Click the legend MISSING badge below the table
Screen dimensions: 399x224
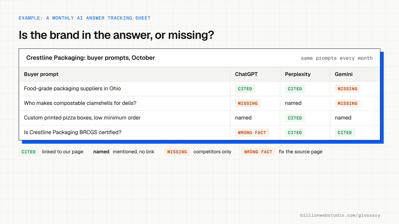177,152
